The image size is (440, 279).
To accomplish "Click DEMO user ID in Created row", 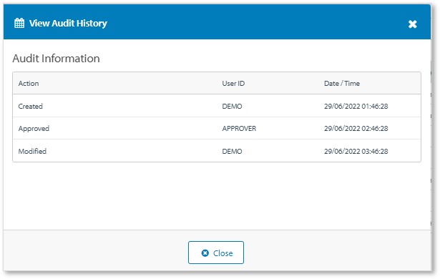I will click(x=232, y=107).
